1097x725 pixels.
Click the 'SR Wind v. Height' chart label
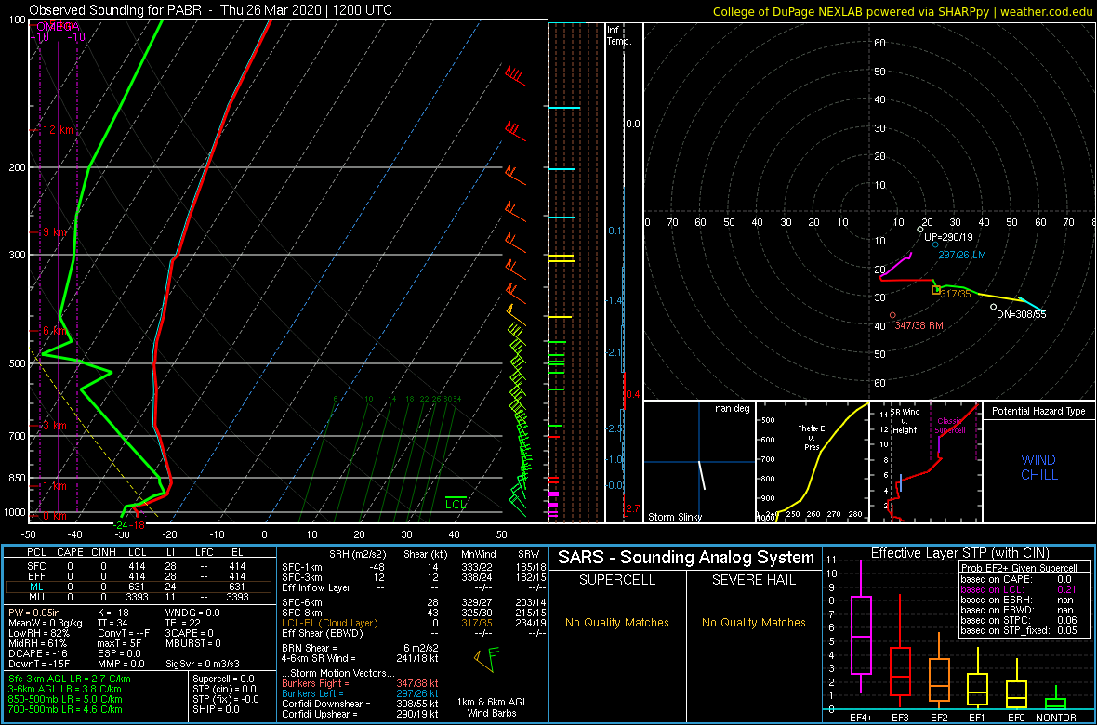[906, 420]
